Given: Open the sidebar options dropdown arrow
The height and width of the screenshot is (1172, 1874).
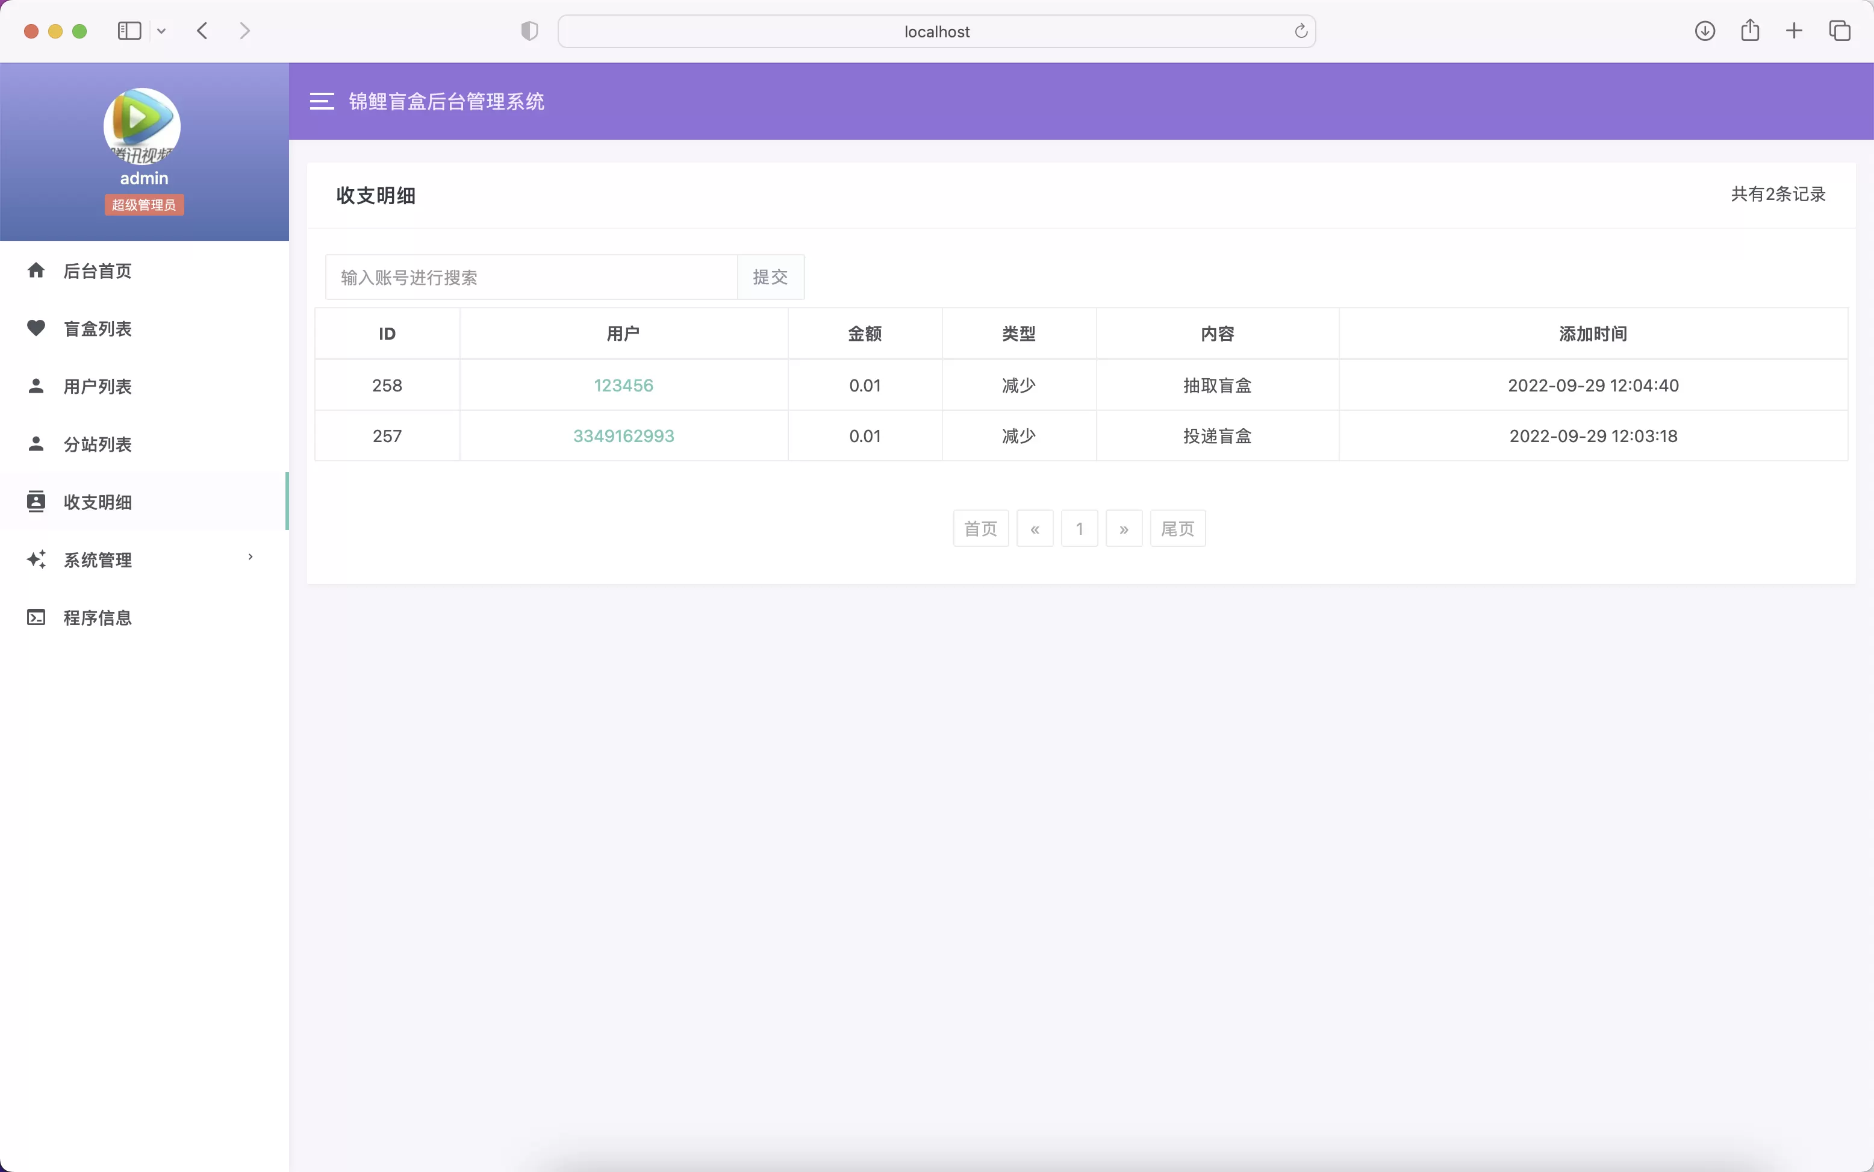Looking at the screenshot, I should [x=161, y=31].
